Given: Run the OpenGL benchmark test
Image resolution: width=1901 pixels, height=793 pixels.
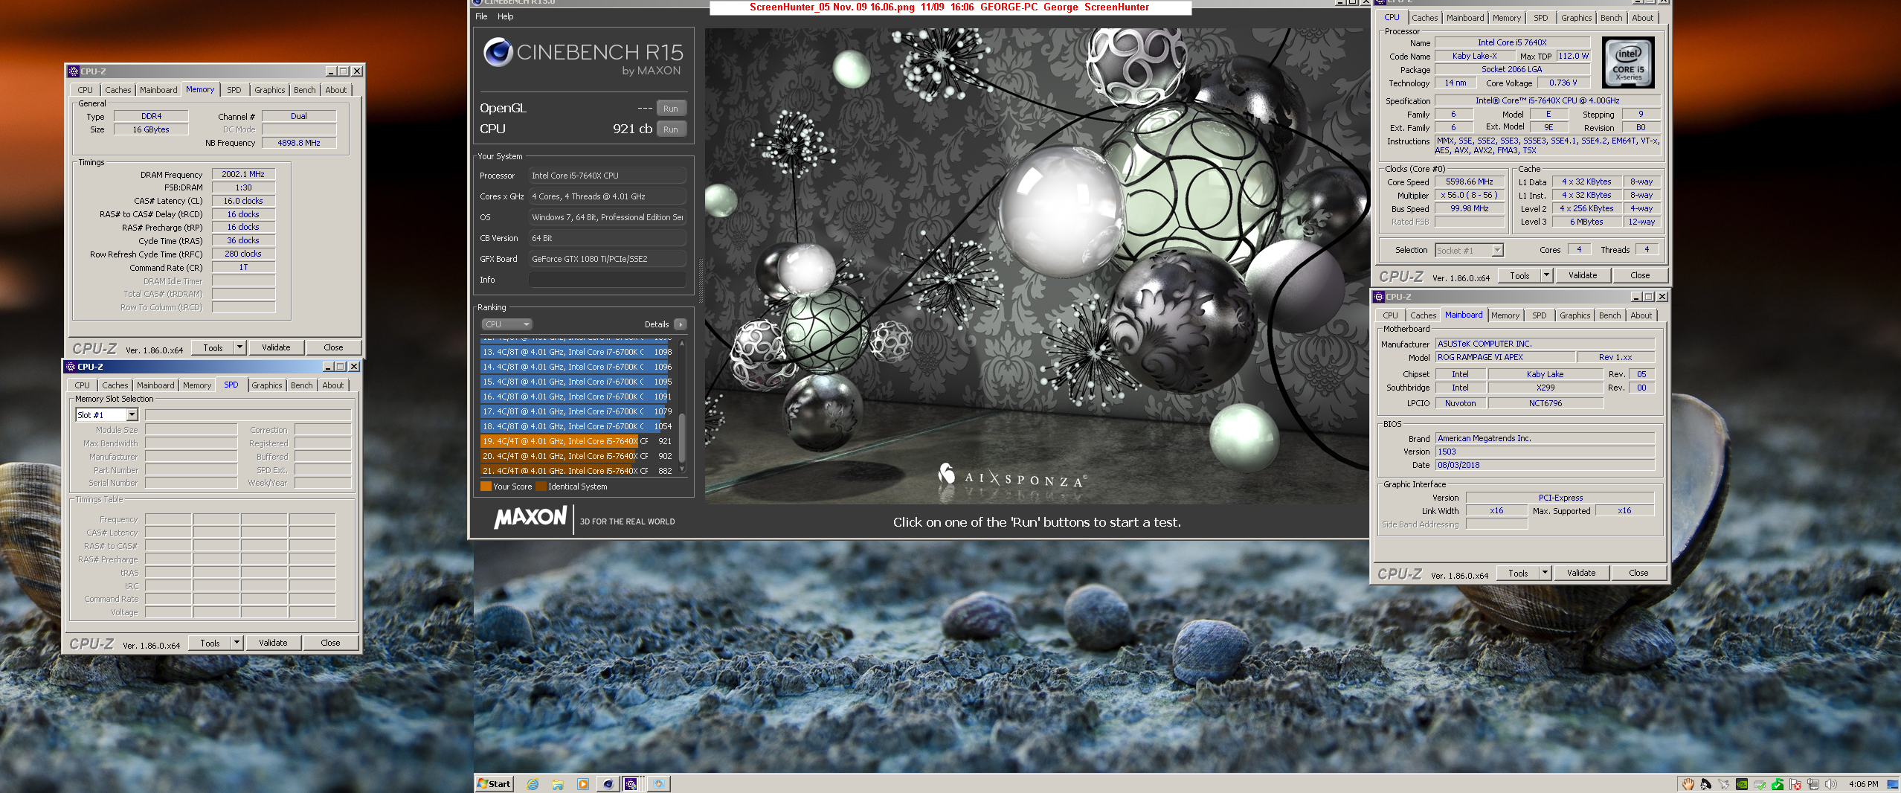Looking at the screenshot, I should pyautogui.click(x=671, y=109).
